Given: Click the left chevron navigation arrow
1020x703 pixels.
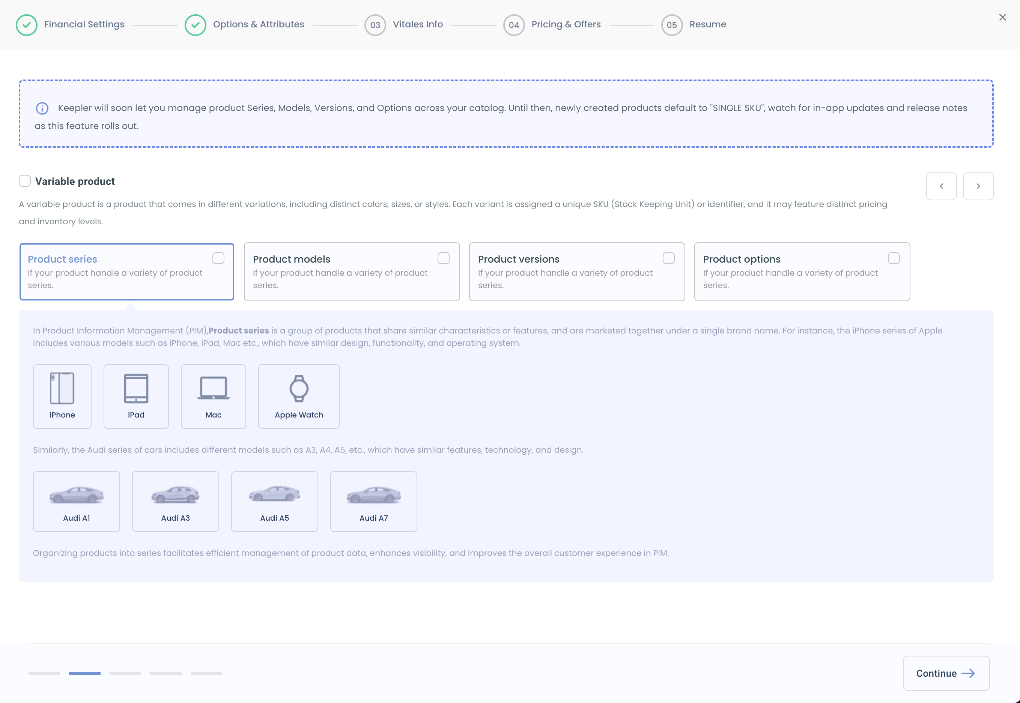Looking at the screenshot, I should 942,185.
